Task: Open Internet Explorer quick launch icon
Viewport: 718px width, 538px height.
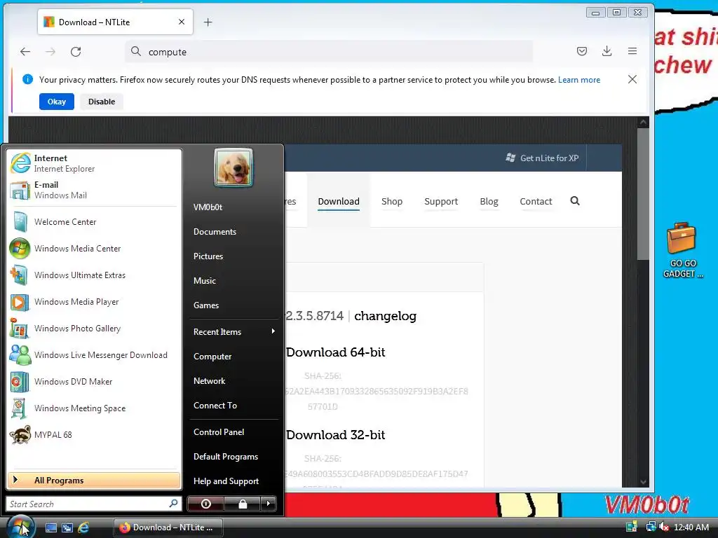Action: [x=83, y=527]
